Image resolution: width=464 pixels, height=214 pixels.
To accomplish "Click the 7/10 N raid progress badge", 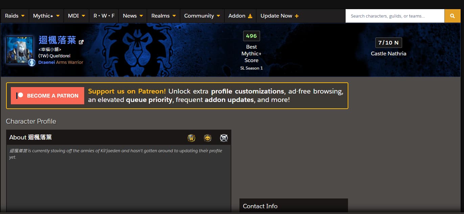I will [x=389, y=43].
